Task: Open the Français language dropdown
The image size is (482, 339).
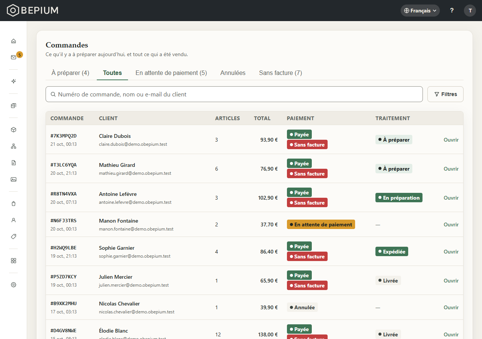Action: 420,11
